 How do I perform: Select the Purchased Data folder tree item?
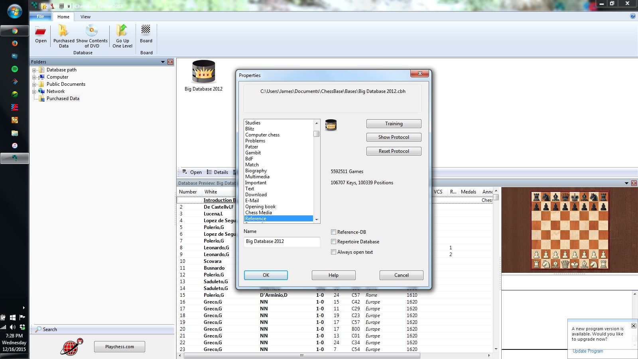pyautogui.click(x=63, y=99)
